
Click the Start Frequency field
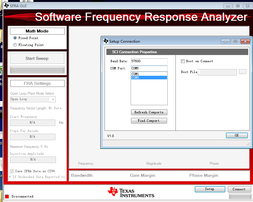(32, 123)
